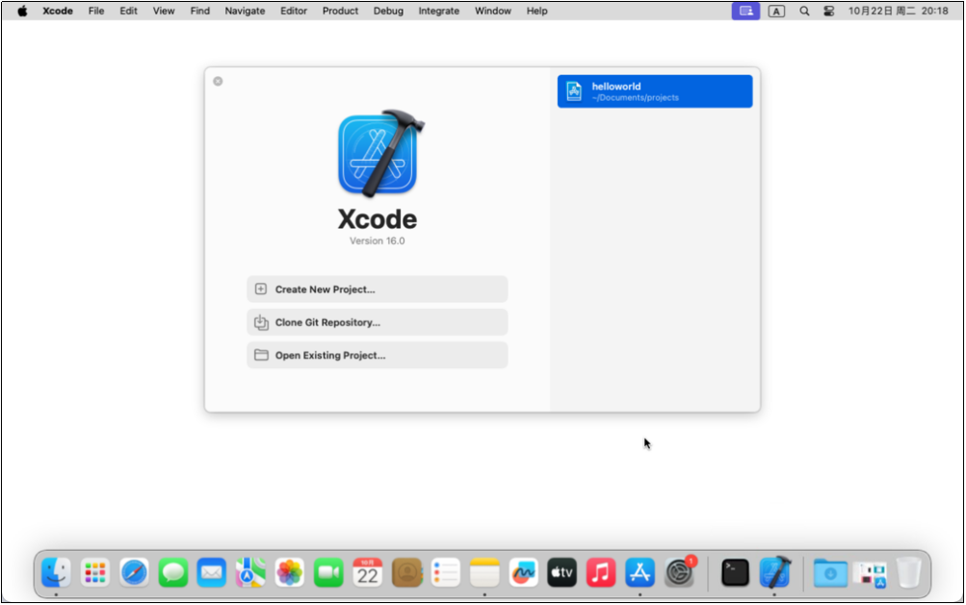Launch Terminal from the Dock

[x=735, y=573]
